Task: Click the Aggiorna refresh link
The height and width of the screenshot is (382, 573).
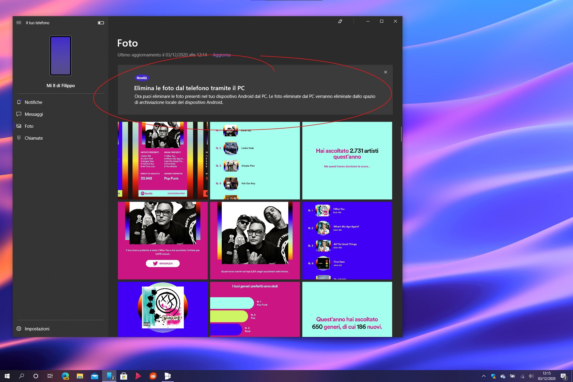Action: (221, 55)
